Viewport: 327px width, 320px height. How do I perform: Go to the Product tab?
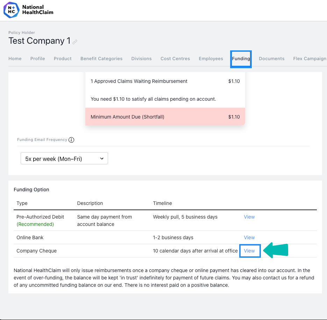pos(63,59)
